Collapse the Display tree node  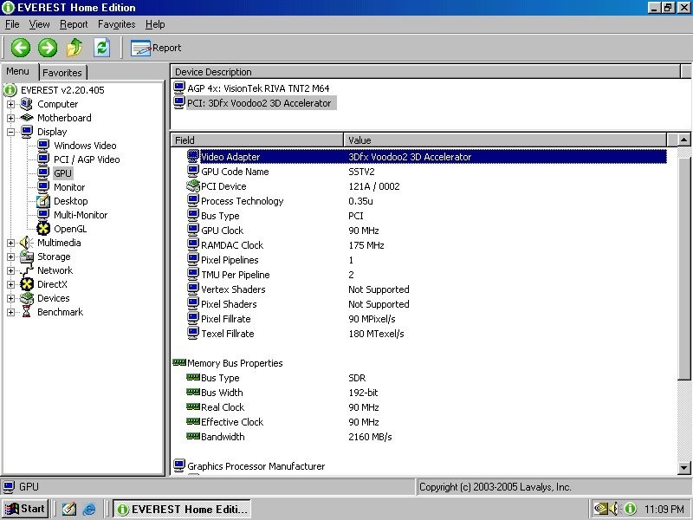point(10,132)
